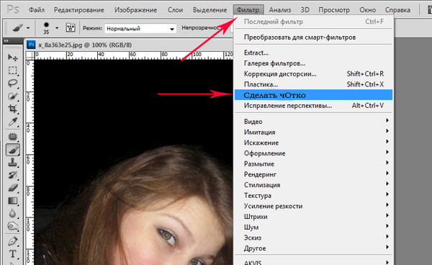Expand the tools panel with double-arrow

[x=6, y=41]
